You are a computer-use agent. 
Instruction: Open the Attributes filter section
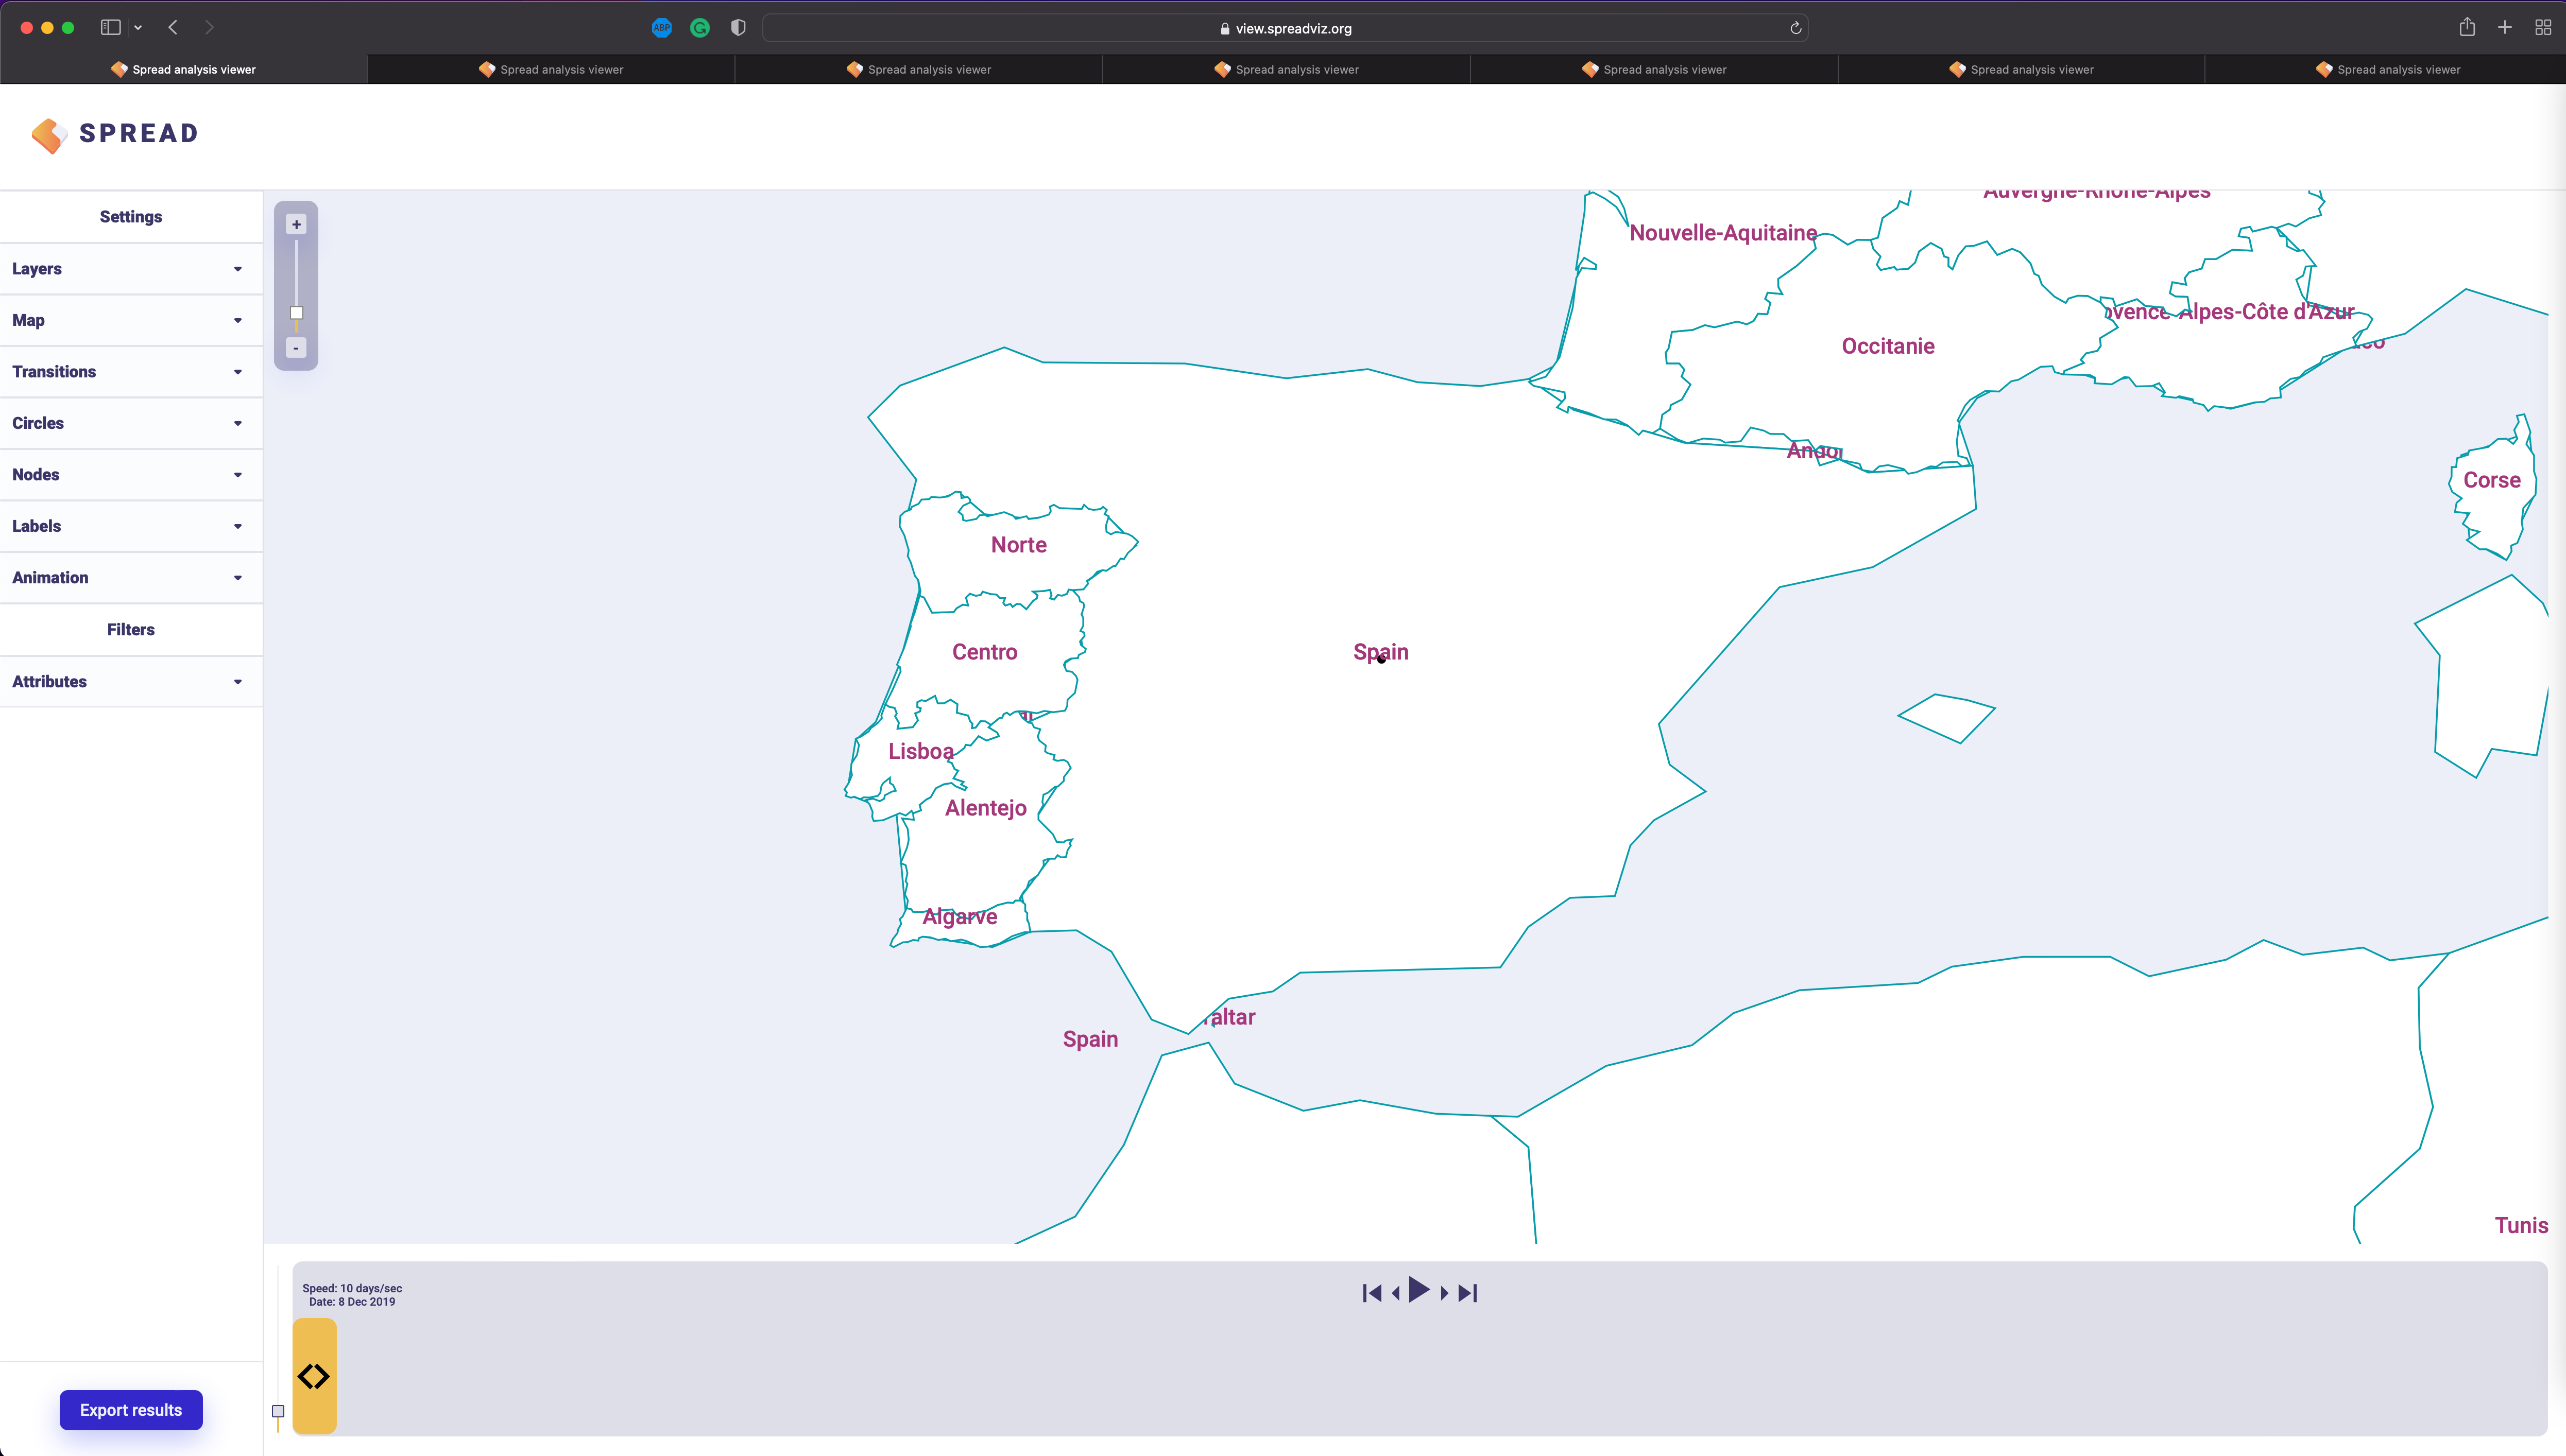(131, 681)
